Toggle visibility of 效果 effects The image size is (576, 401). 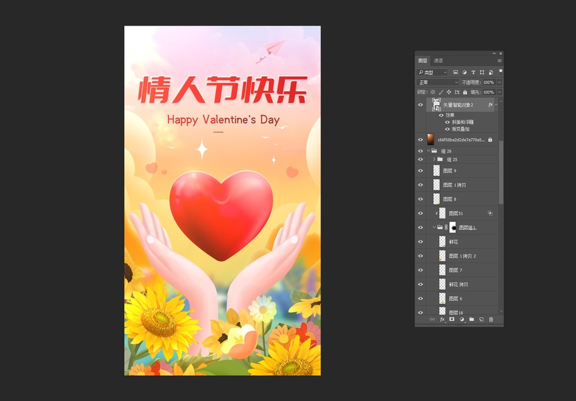pyautogui.click(x=441, y=115)
